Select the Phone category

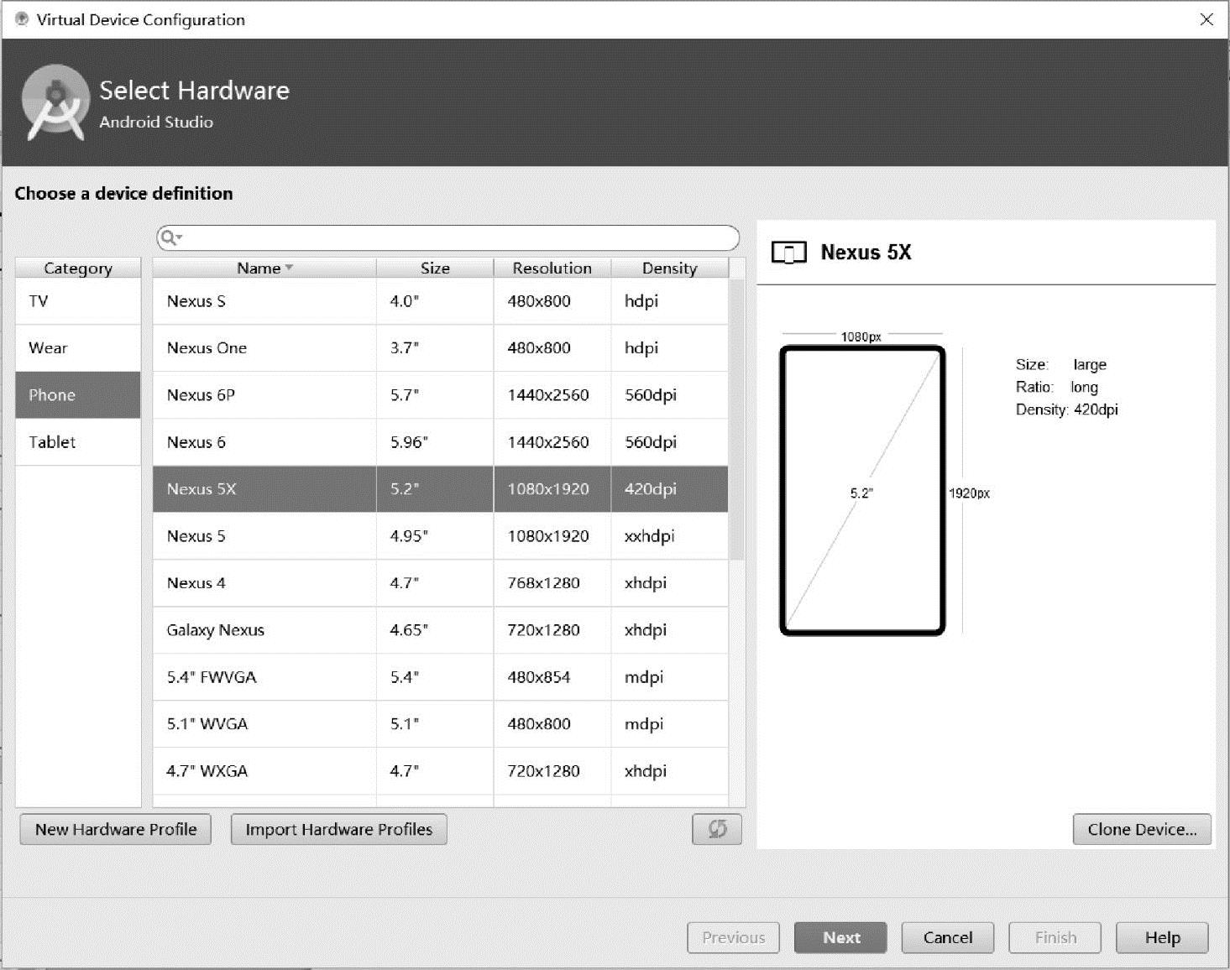coord(78,395)
